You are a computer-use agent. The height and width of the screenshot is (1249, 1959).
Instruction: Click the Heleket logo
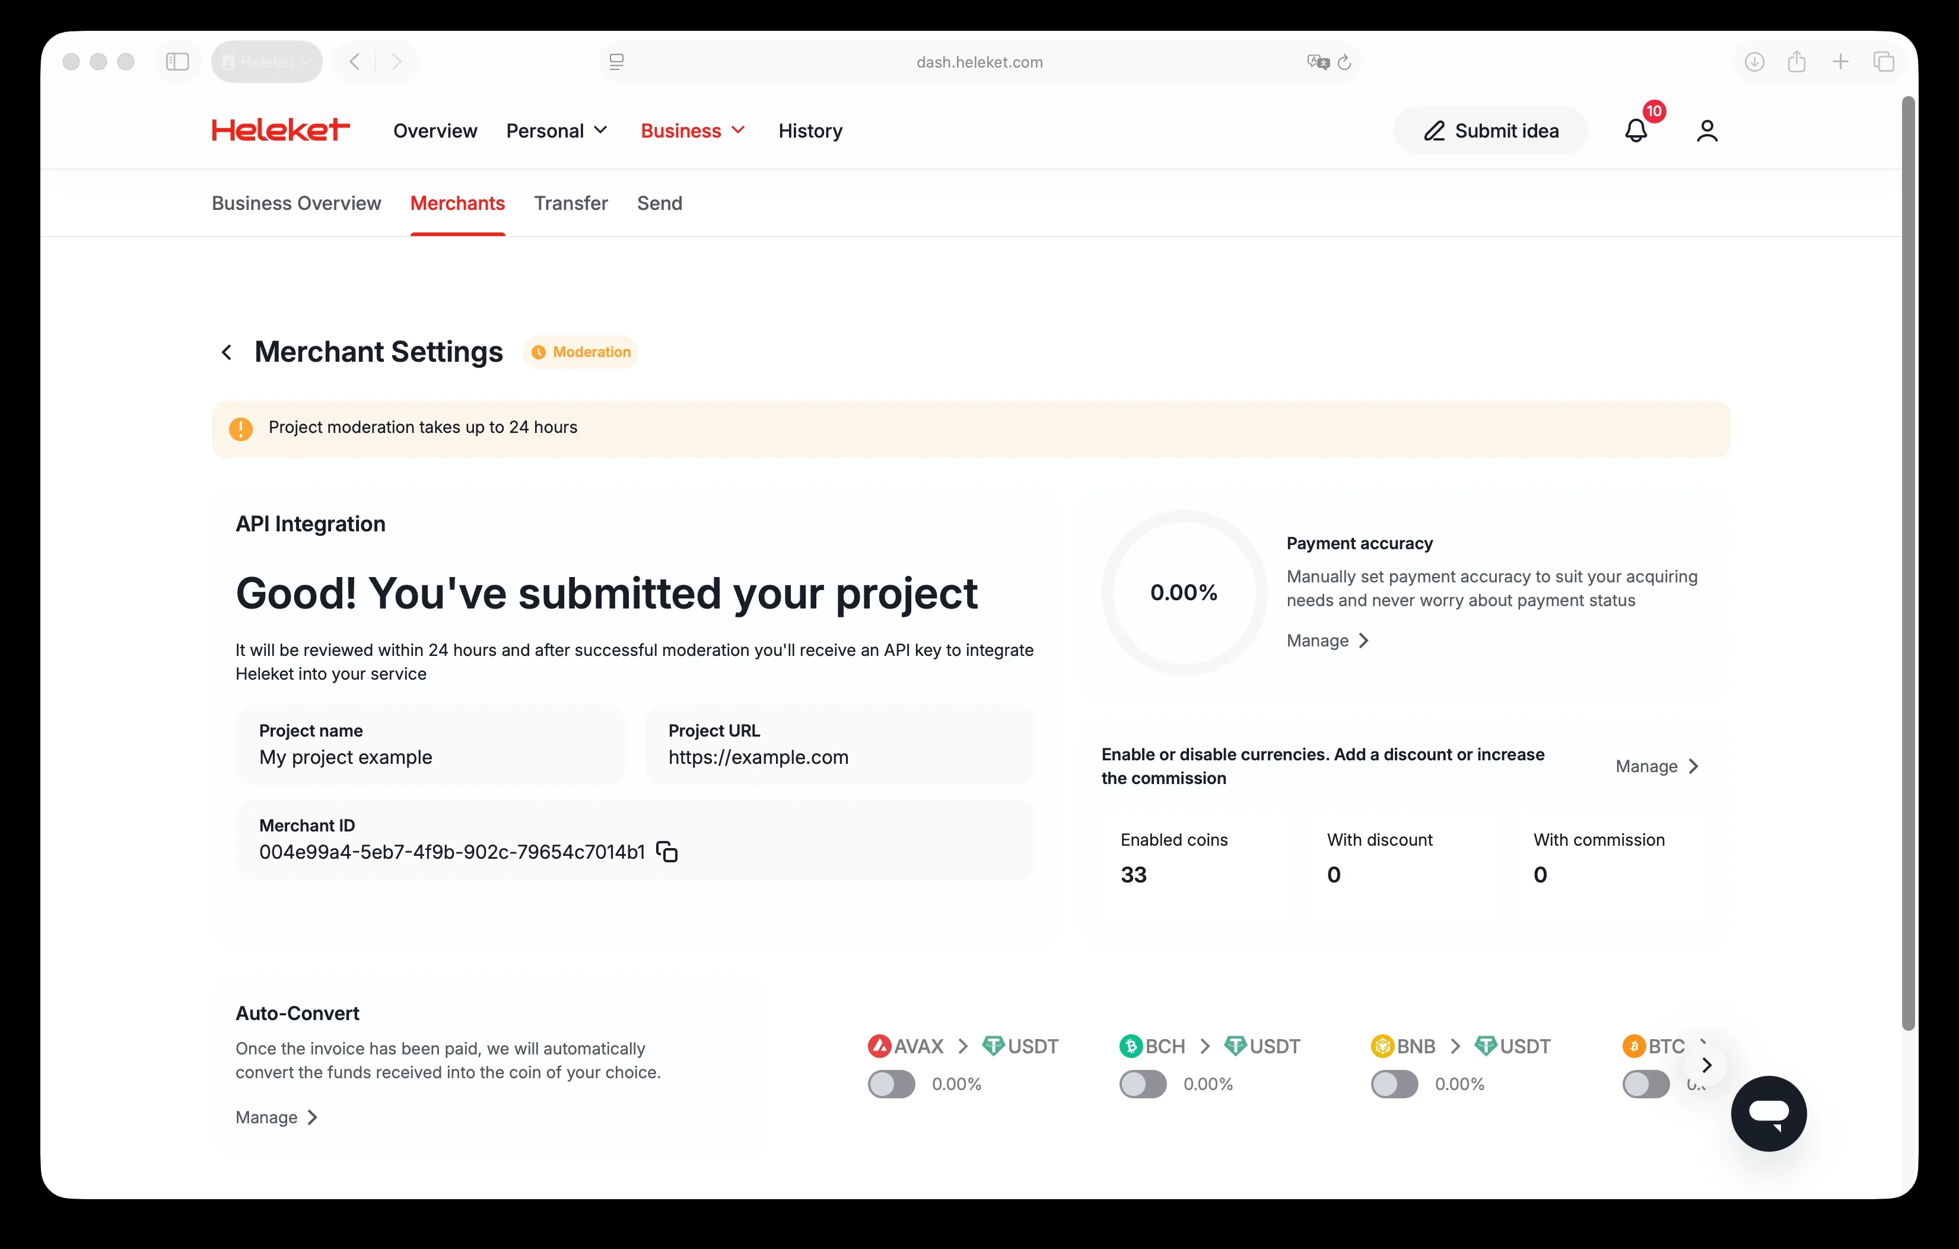[281, 130]
